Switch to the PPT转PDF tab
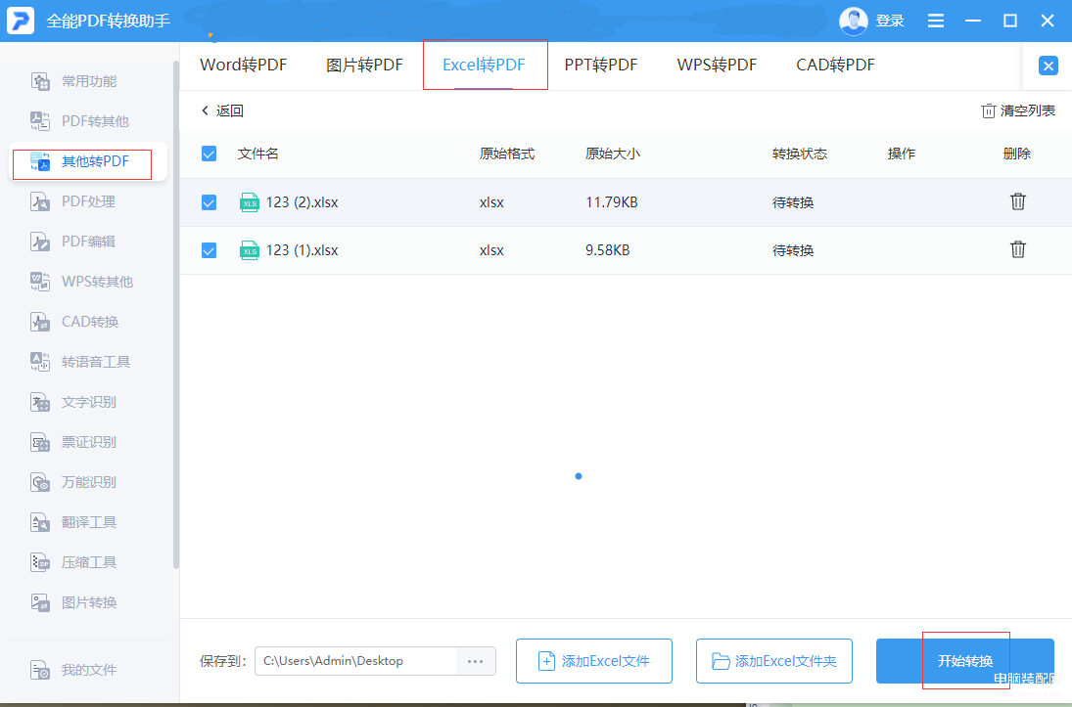Viewport: 1072px width, 707px height. click(601, 65)
